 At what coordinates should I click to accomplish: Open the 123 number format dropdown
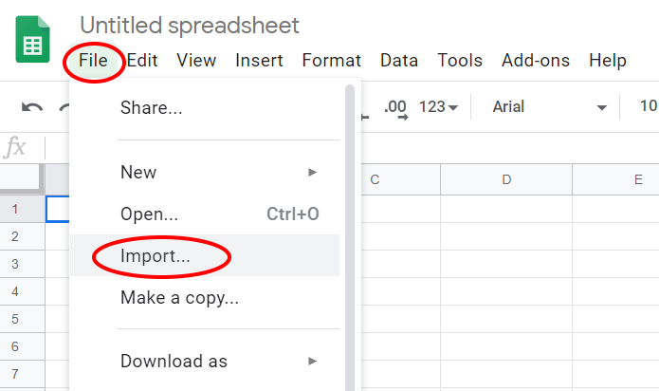(x=438, y=107)
